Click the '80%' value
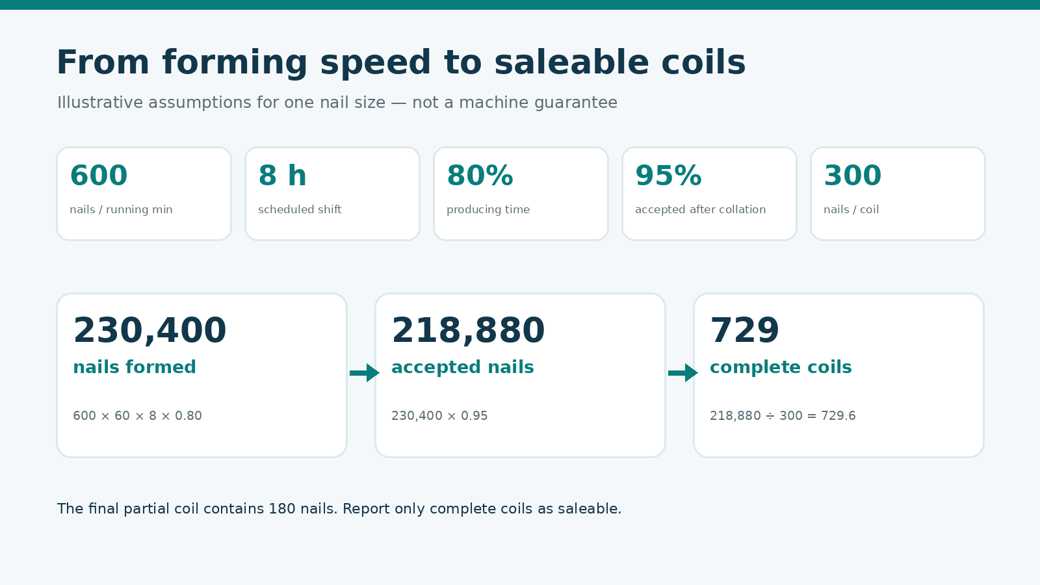Viewport: 1040px width, 585px height. pos(480,176)
